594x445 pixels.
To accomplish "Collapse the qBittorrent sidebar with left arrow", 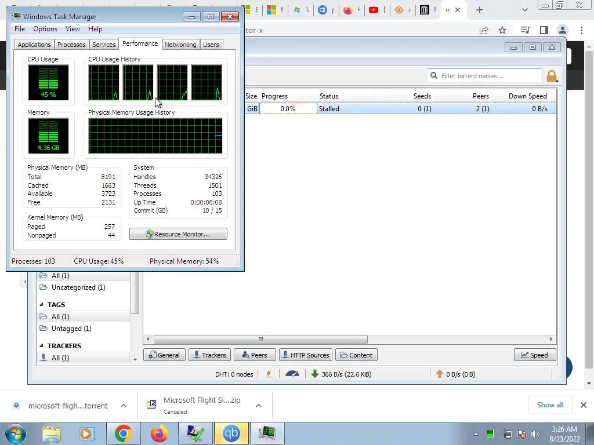I will pos(25,282).
